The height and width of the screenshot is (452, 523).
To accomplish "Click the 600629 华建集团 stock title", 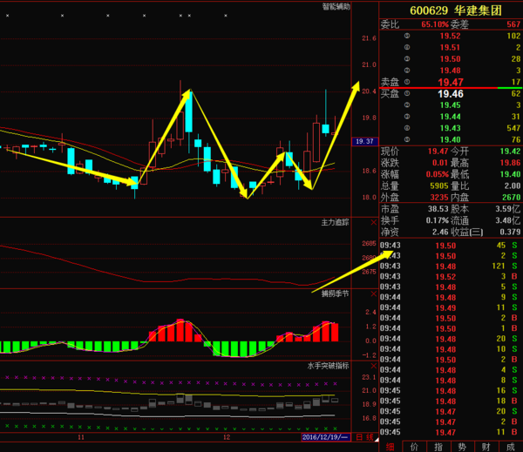I will click(456, 10).
